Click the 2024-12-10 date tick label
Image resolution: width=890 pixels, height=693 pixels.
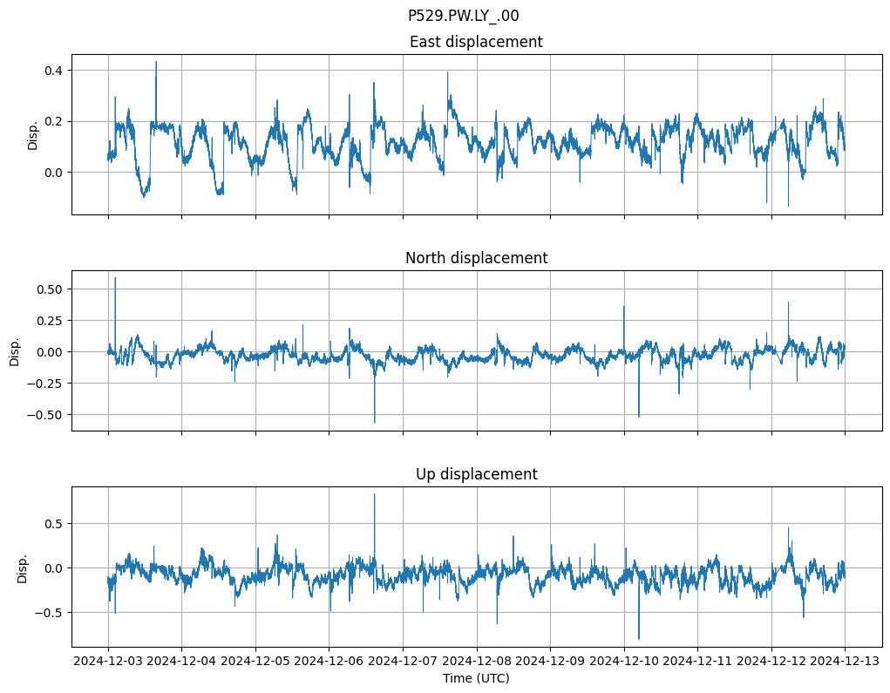coord(623,662)
